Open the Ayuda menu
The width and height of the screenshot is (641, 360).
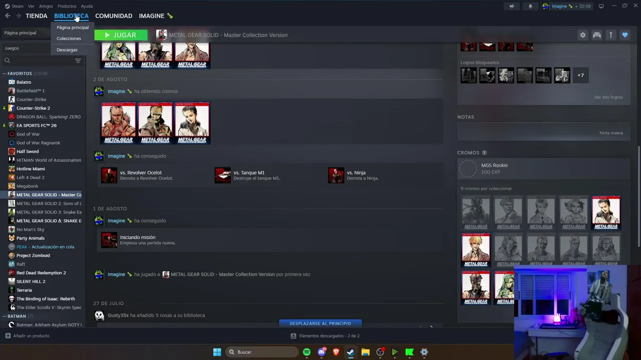(x=87, y=6)
